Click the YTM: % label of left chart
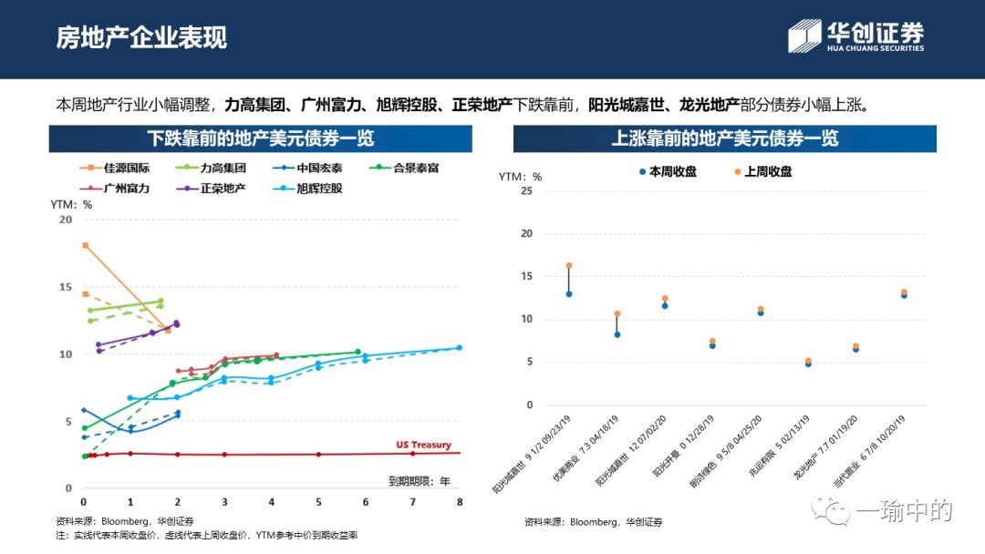Image resolution: width=985 pixels, height=554 pixels. [71, 204]
